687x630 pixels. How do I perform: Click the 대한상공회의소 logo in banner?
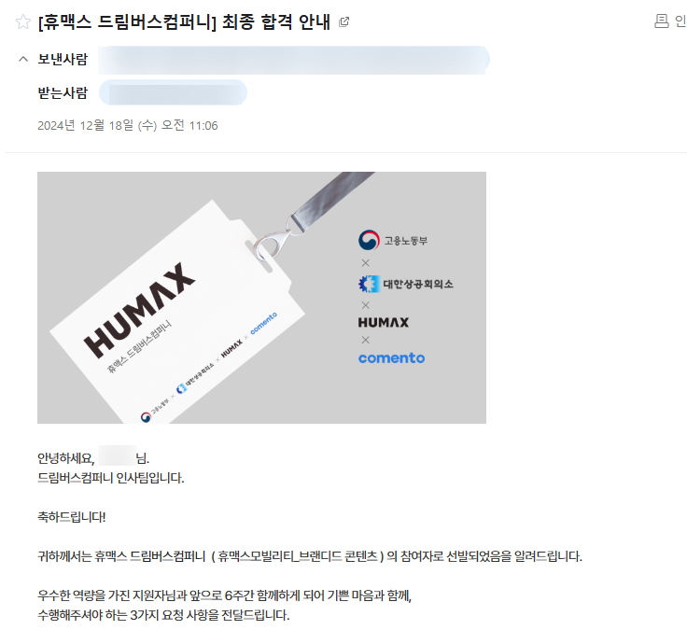pyautogui.click(x=406, y=284)
